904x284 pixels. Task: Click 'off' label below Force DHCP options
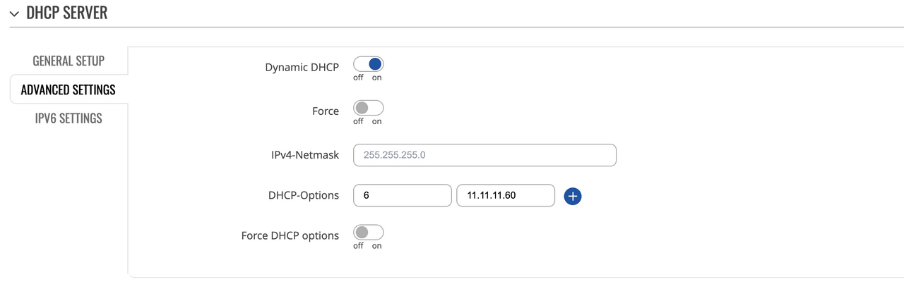click(x=358, y=246)
